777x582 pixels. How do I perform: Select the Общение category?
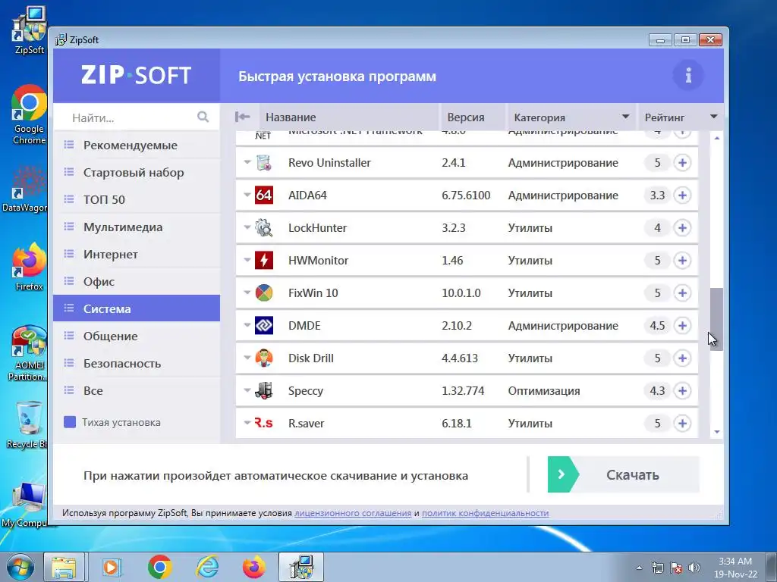pyautogui.click(x=137, y=336)
